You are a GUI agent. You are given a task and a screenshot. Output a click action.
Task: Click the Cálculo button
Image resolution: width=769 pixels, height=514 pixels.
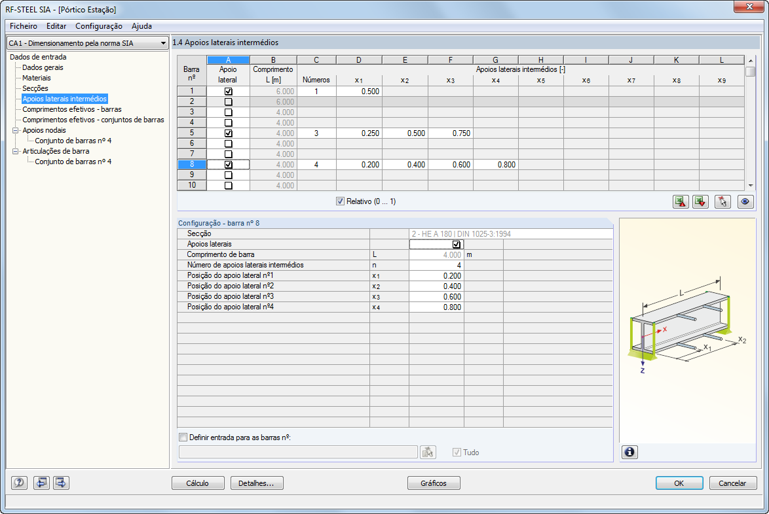(x=198, y=483)
